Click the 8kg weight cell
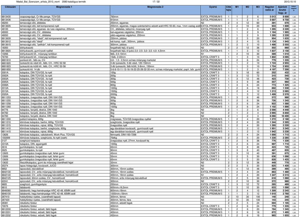Viewport: 300px width, 217px height. pyautogui.click(x=112, y=116)
